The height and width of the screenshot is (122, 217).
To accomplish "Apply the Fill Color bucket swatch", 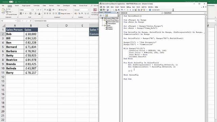I will [36, 14].
